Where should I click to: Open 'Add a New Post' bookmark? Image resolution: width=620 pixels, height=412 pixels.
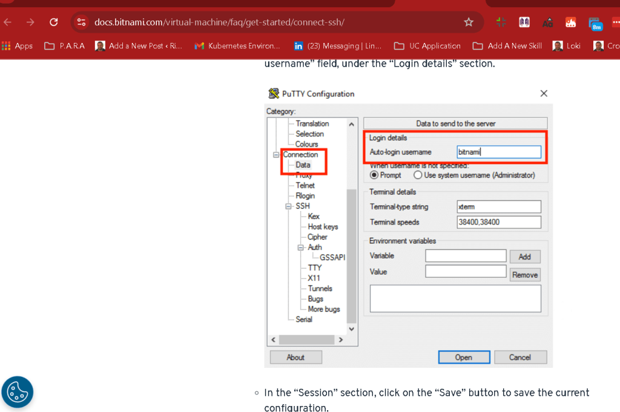click(139, 46)
